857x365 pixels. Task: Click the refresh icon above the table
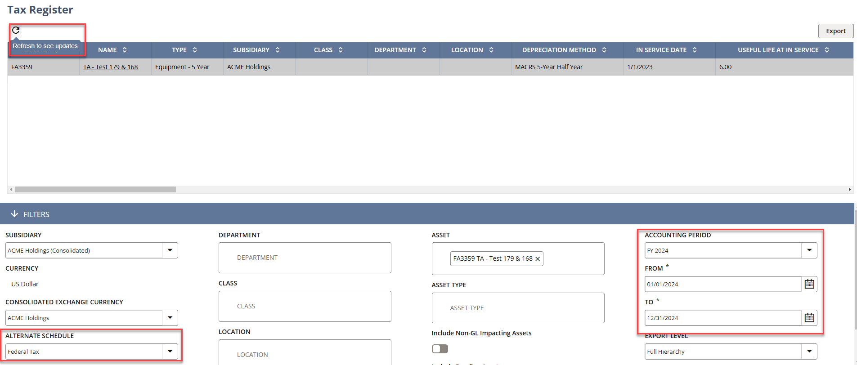click(16, 30)
